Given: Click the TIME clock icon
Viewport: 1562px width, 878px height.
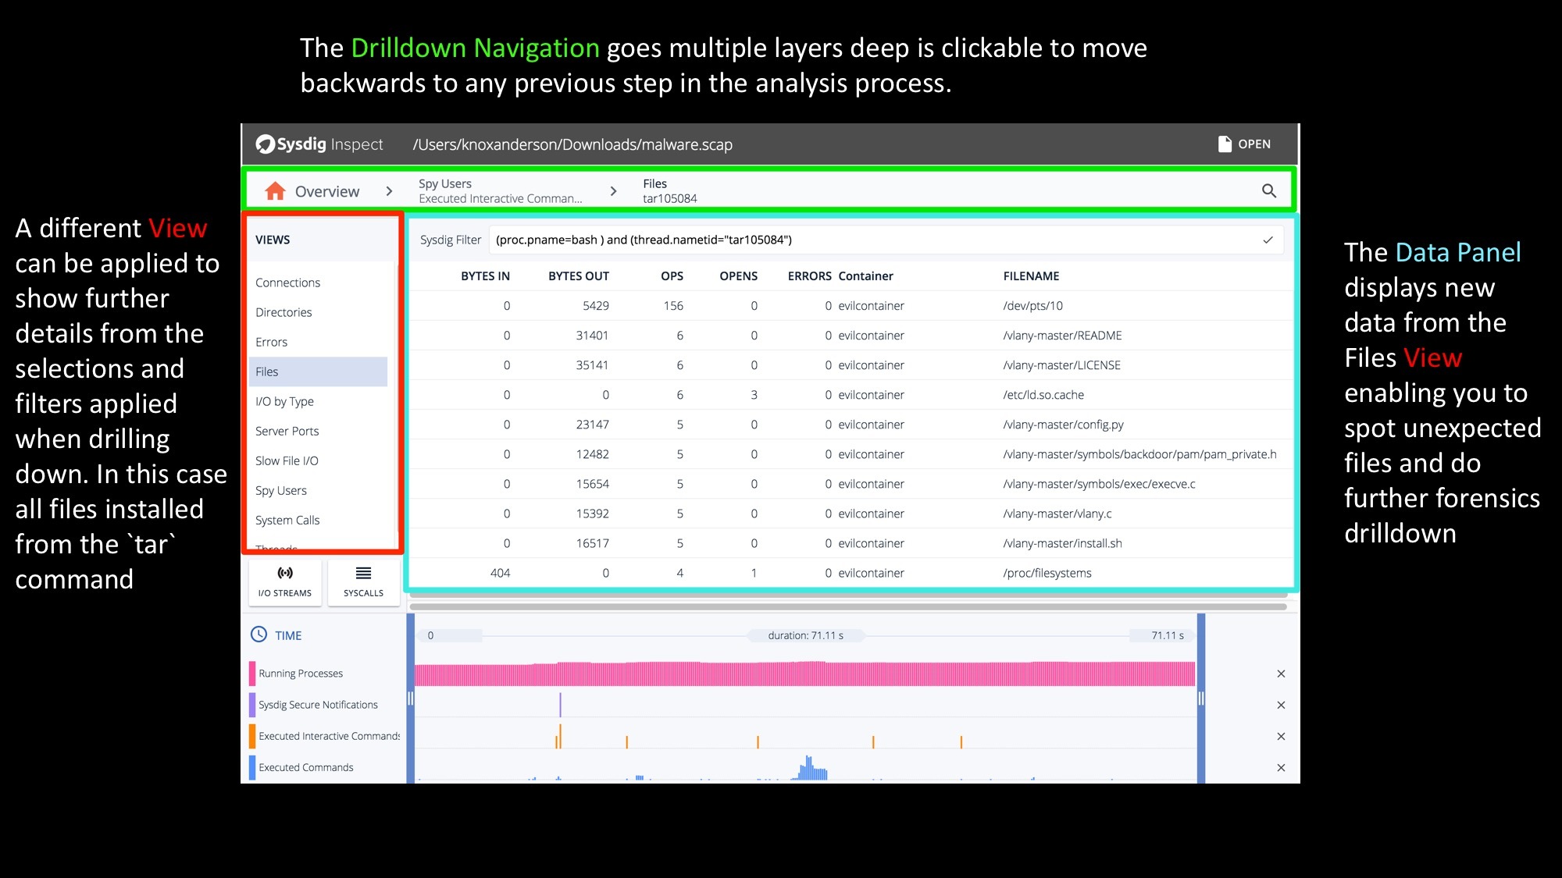Looking at the screenshot, I should (x=259, y=635).
